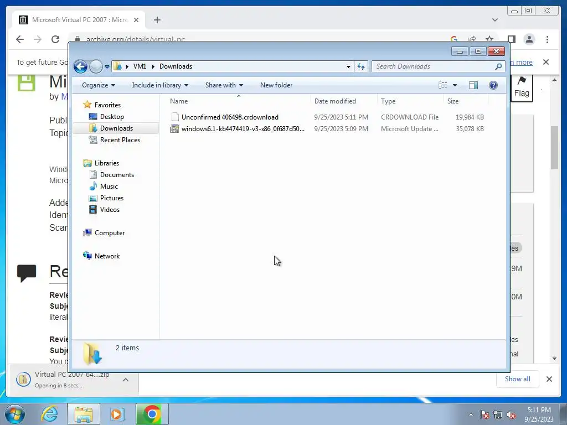Click the Explorer Back arrow button
567x425 pixels.
(80, 66)
